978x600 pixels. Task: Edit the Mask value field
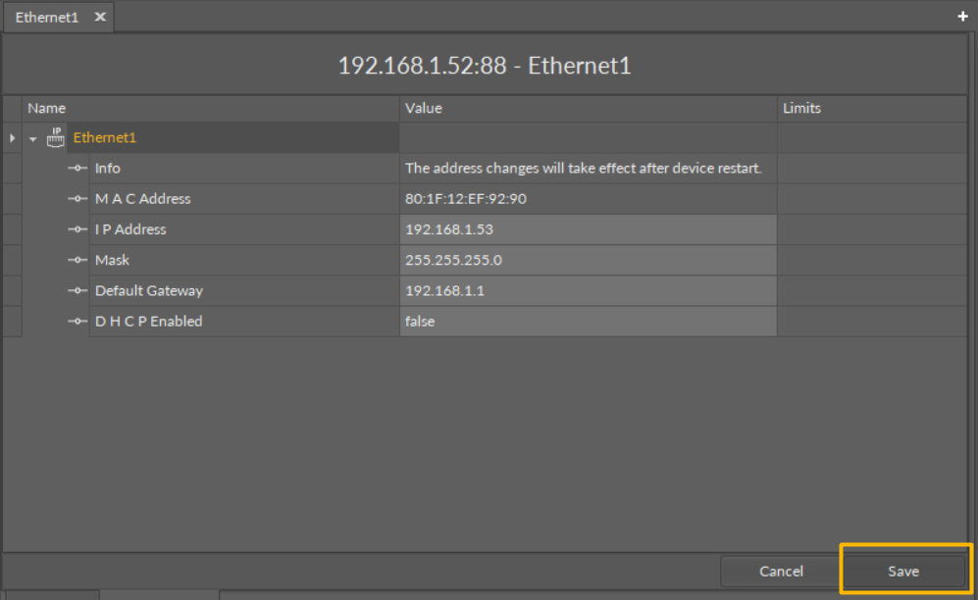pos(588,260)
